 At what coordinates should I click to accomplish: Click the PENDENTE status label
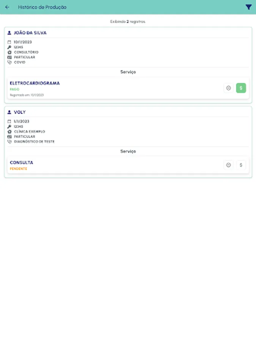pyautogui.click(x=19, y=169)
